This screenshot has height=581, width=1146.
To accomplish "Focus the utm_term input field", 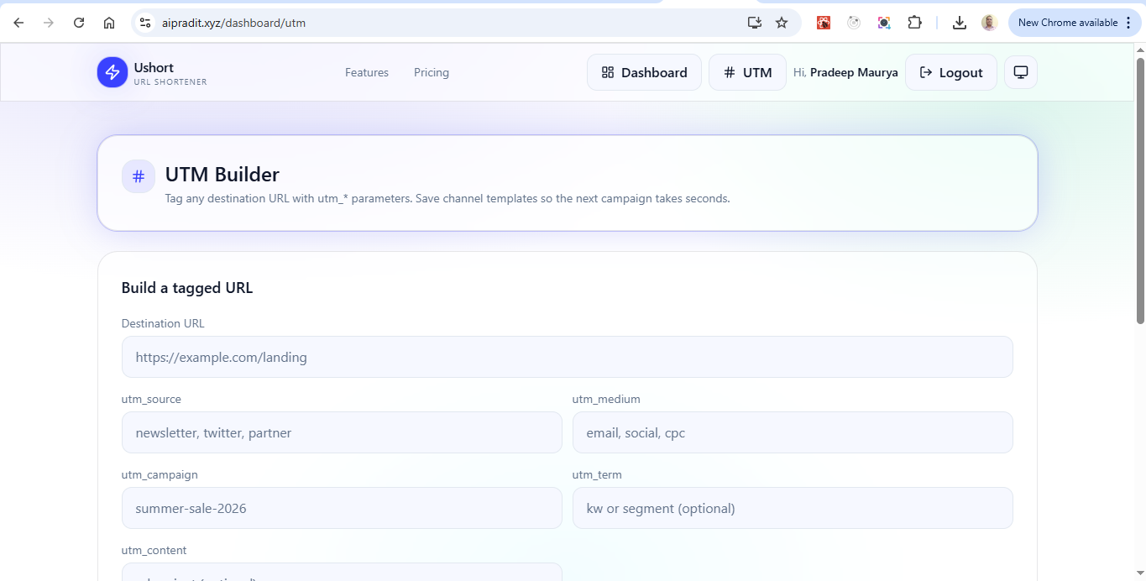I will [793, 508].
